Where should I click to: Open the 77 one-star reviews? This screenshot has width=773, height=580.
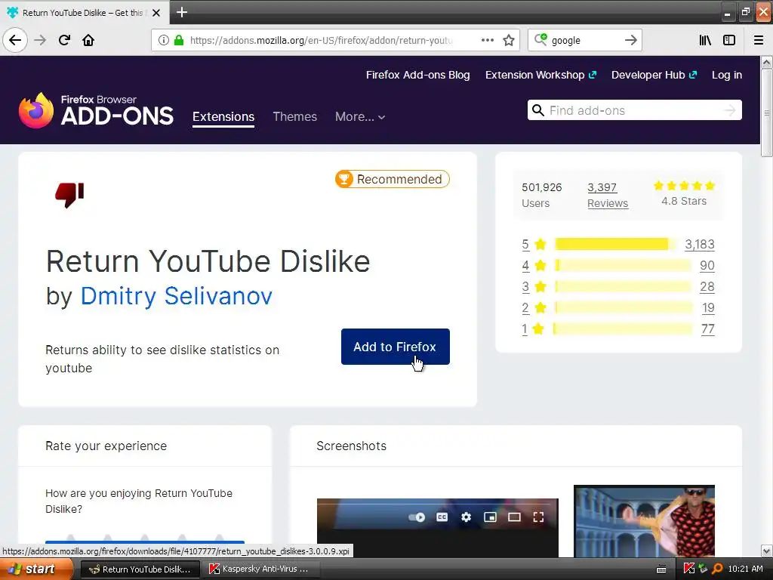708,329
